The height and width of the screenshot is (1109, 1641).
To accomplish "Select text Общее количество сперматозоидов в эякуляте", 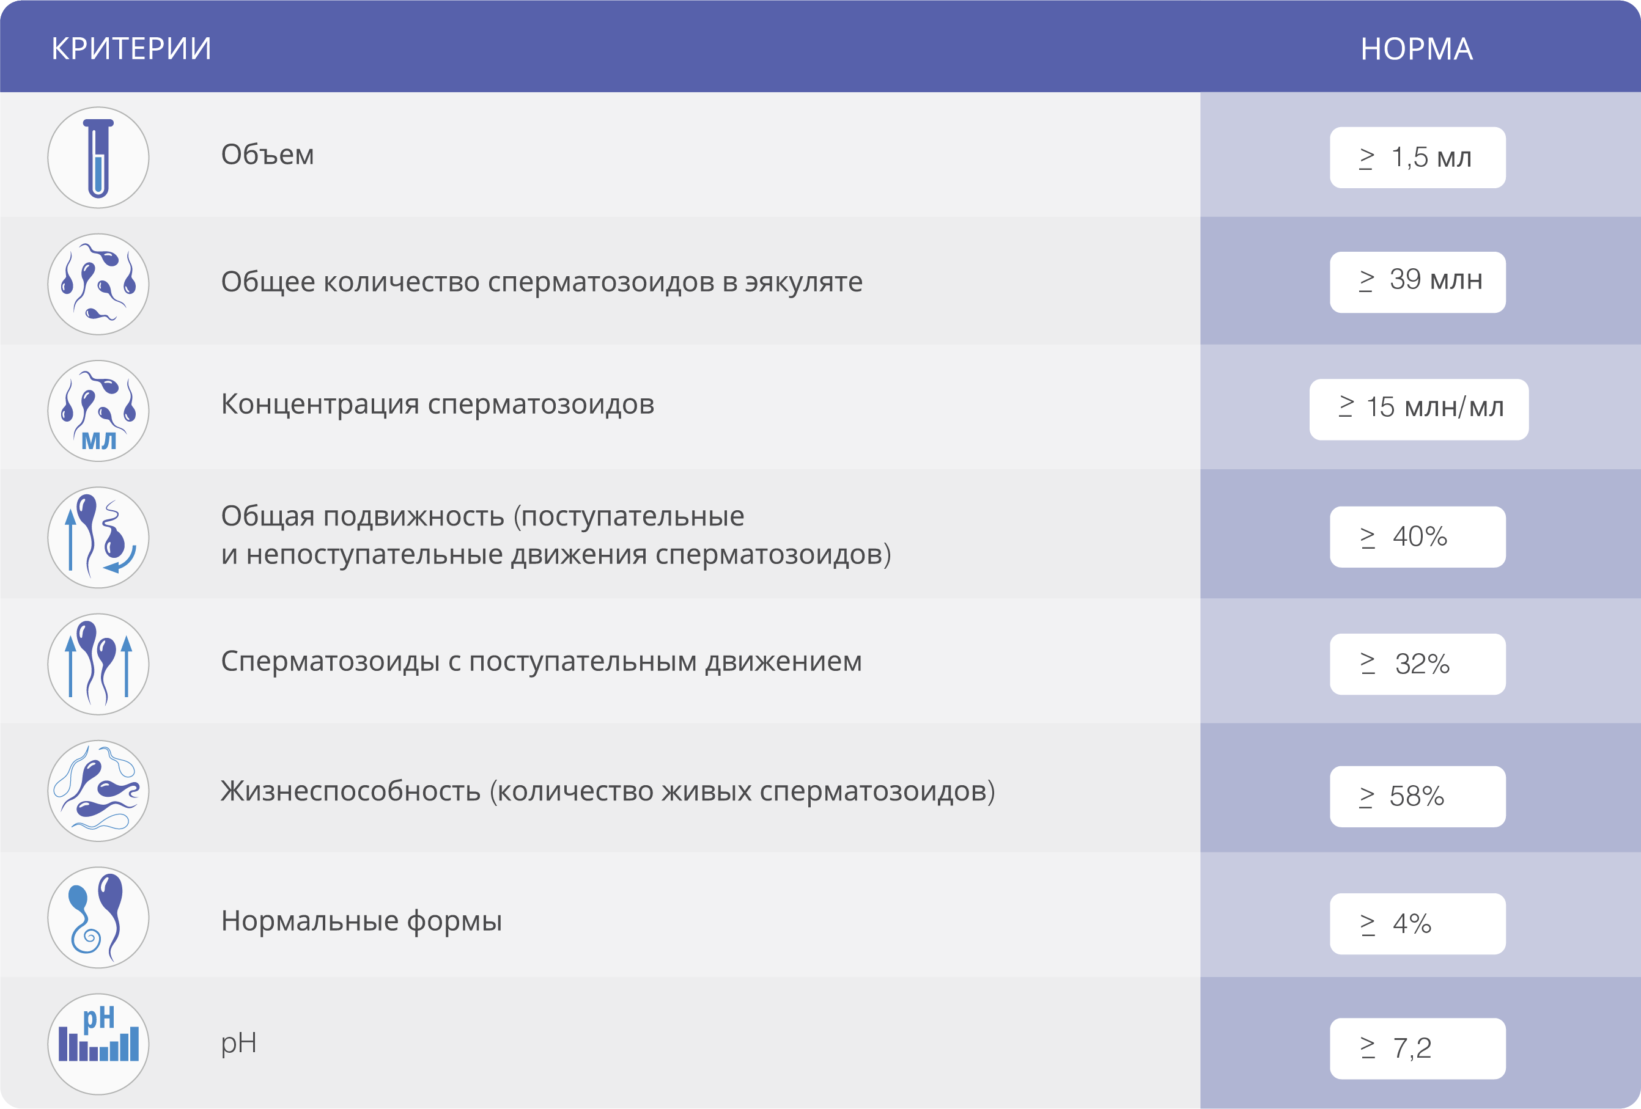I will coord(542,282).
